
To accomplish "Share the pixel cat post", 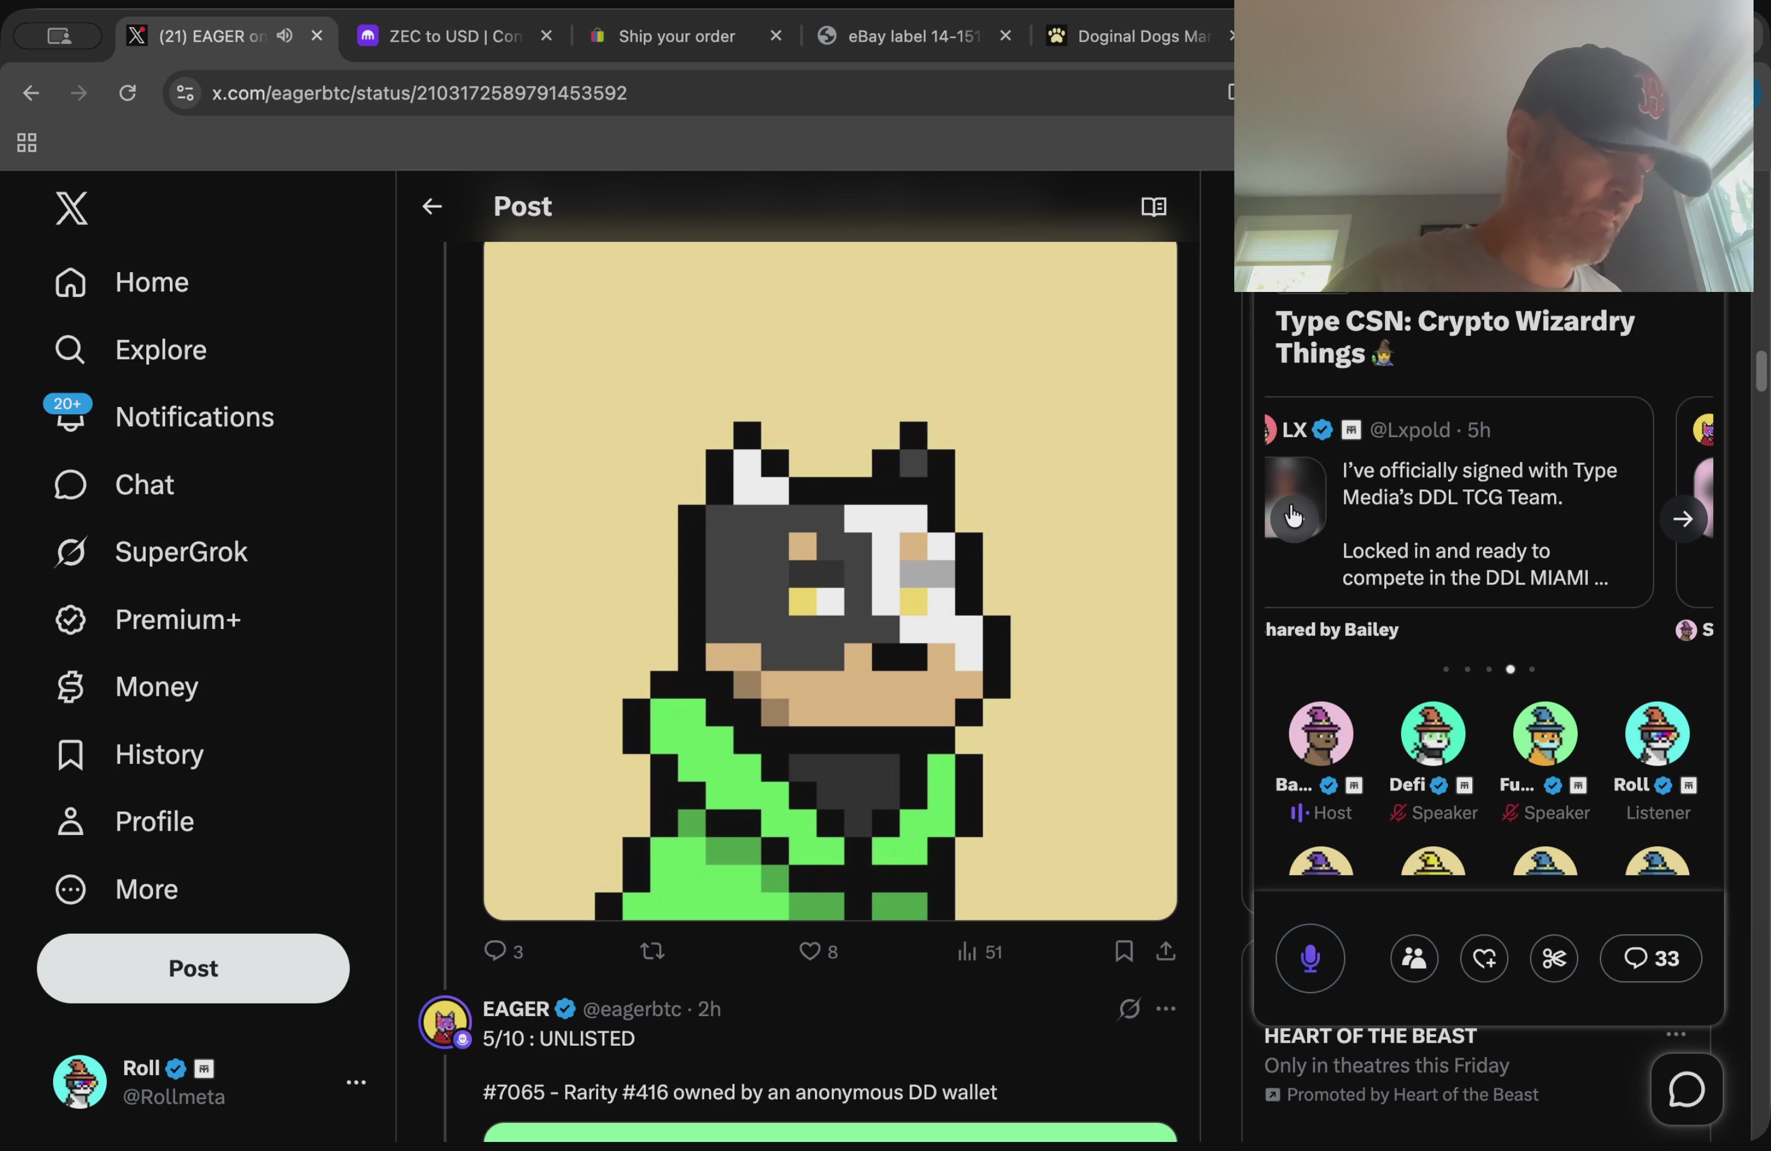I will [x=1166, y=951].
